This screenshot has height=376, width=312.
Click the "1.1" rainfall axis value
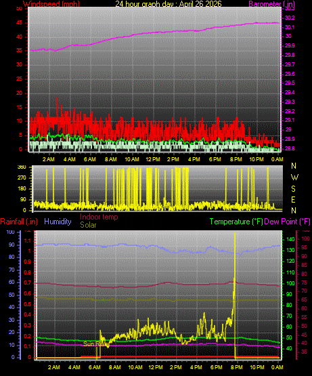[28, 241]
